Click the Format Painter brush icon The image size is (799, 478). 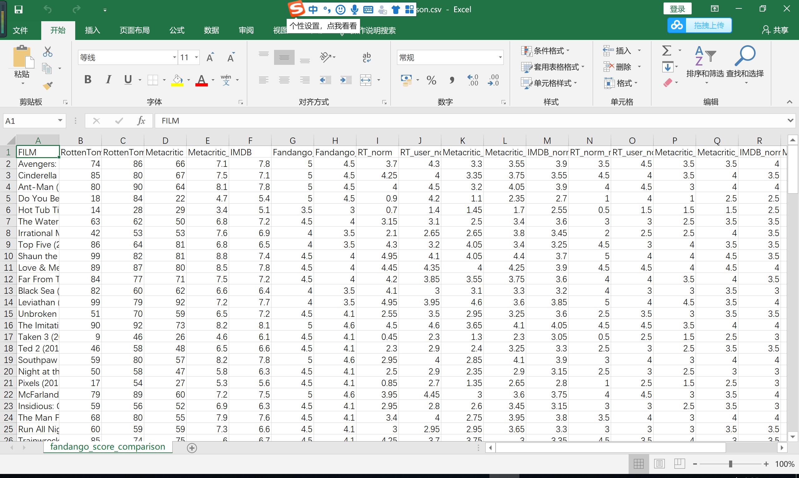coord(48,86)
